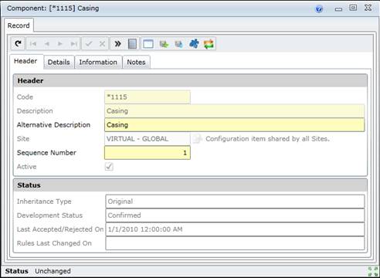This screenshot has height=278, width=380.
Task: Select the Header tab
Action: (25, 61)
